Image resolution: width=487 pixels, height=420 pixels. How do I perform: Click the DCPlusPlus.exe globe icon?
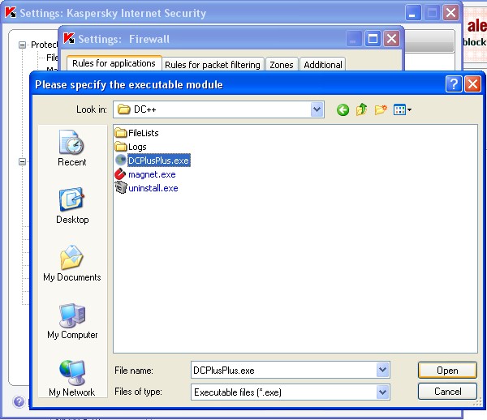point(120,161)
